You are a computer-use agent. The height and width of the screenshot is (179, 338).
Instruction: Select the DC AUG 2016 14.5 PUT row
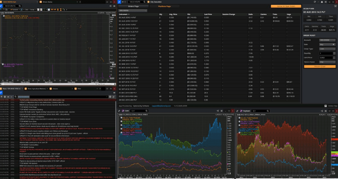(129, 21)
